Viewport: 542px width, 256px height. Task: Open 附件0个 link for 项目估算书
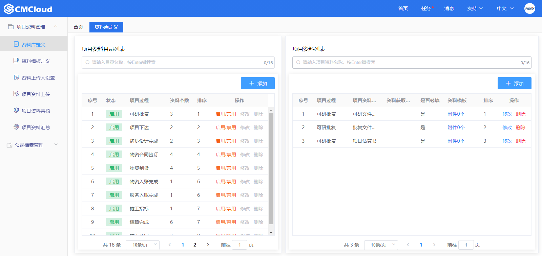456,141
